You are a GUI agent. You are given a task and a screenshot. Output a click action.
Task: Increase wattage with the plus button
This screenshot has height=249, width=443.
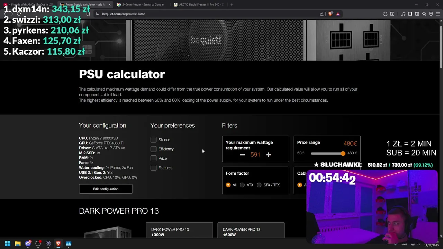click(x=269, y=155)
